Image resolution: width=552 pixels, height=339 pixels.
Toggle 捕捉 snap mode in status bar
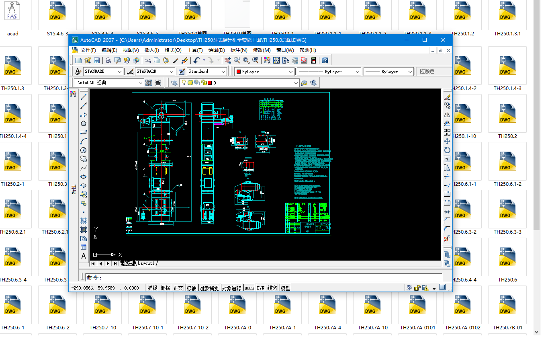(153, 288)
